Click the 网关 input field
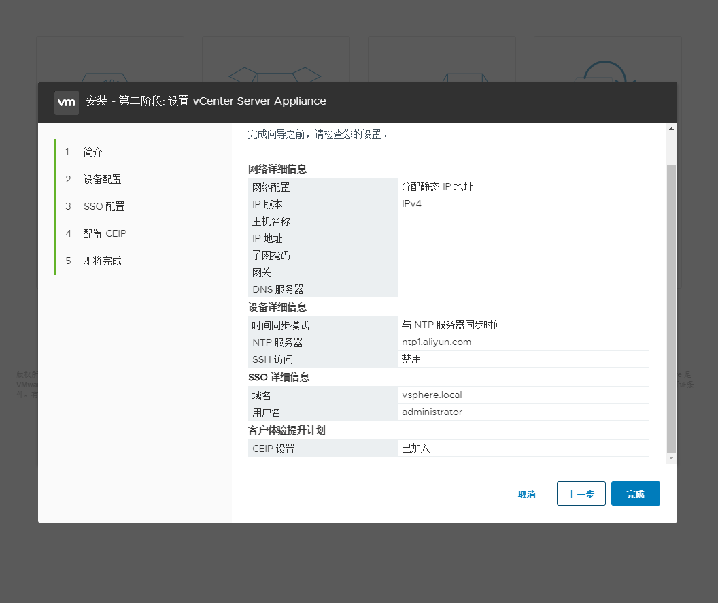 524,272
